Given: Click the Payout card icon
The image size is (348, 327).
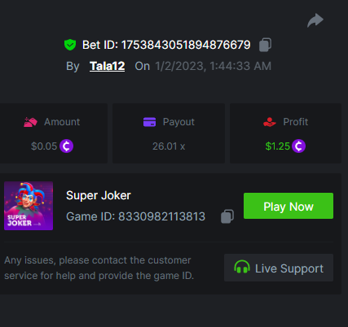Looking at the screenshot, I should 149,122.
